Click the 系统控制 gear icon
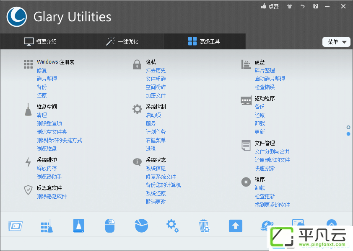This screenshot has height=251, width=353. pyautogui.click(x=137, y=109)
